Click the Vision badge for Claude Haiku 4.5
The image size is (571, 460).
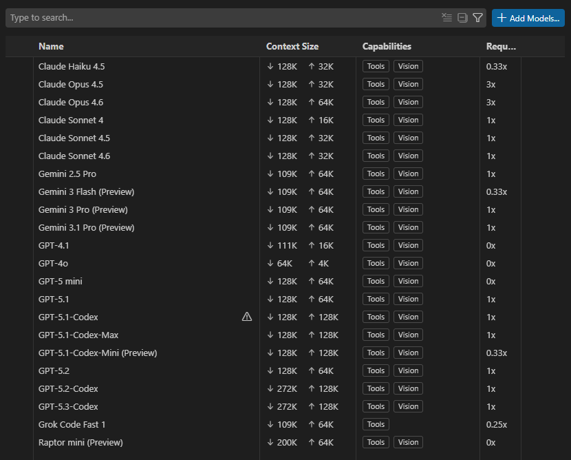point(408,66)
